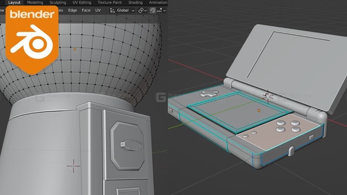Switch to the Modeling workspace tab

(35, 2)
